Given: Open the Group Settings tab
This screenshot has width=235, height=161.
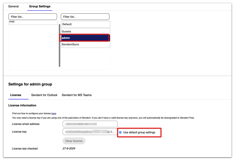Looking at the screenshot, I should pos(40,6).
